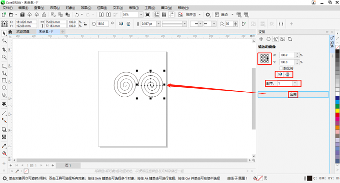Open the Options gear in toolbar
Image resolution: width=340 pixels, height=183 pixels.
(x=207, y=14)
